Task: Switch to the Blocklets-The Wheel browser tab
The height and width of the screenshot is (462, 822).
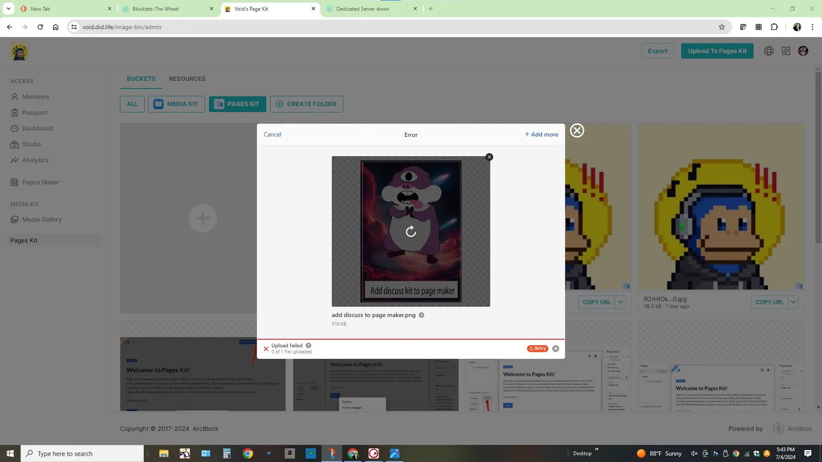Action: [x=167, y=9]
